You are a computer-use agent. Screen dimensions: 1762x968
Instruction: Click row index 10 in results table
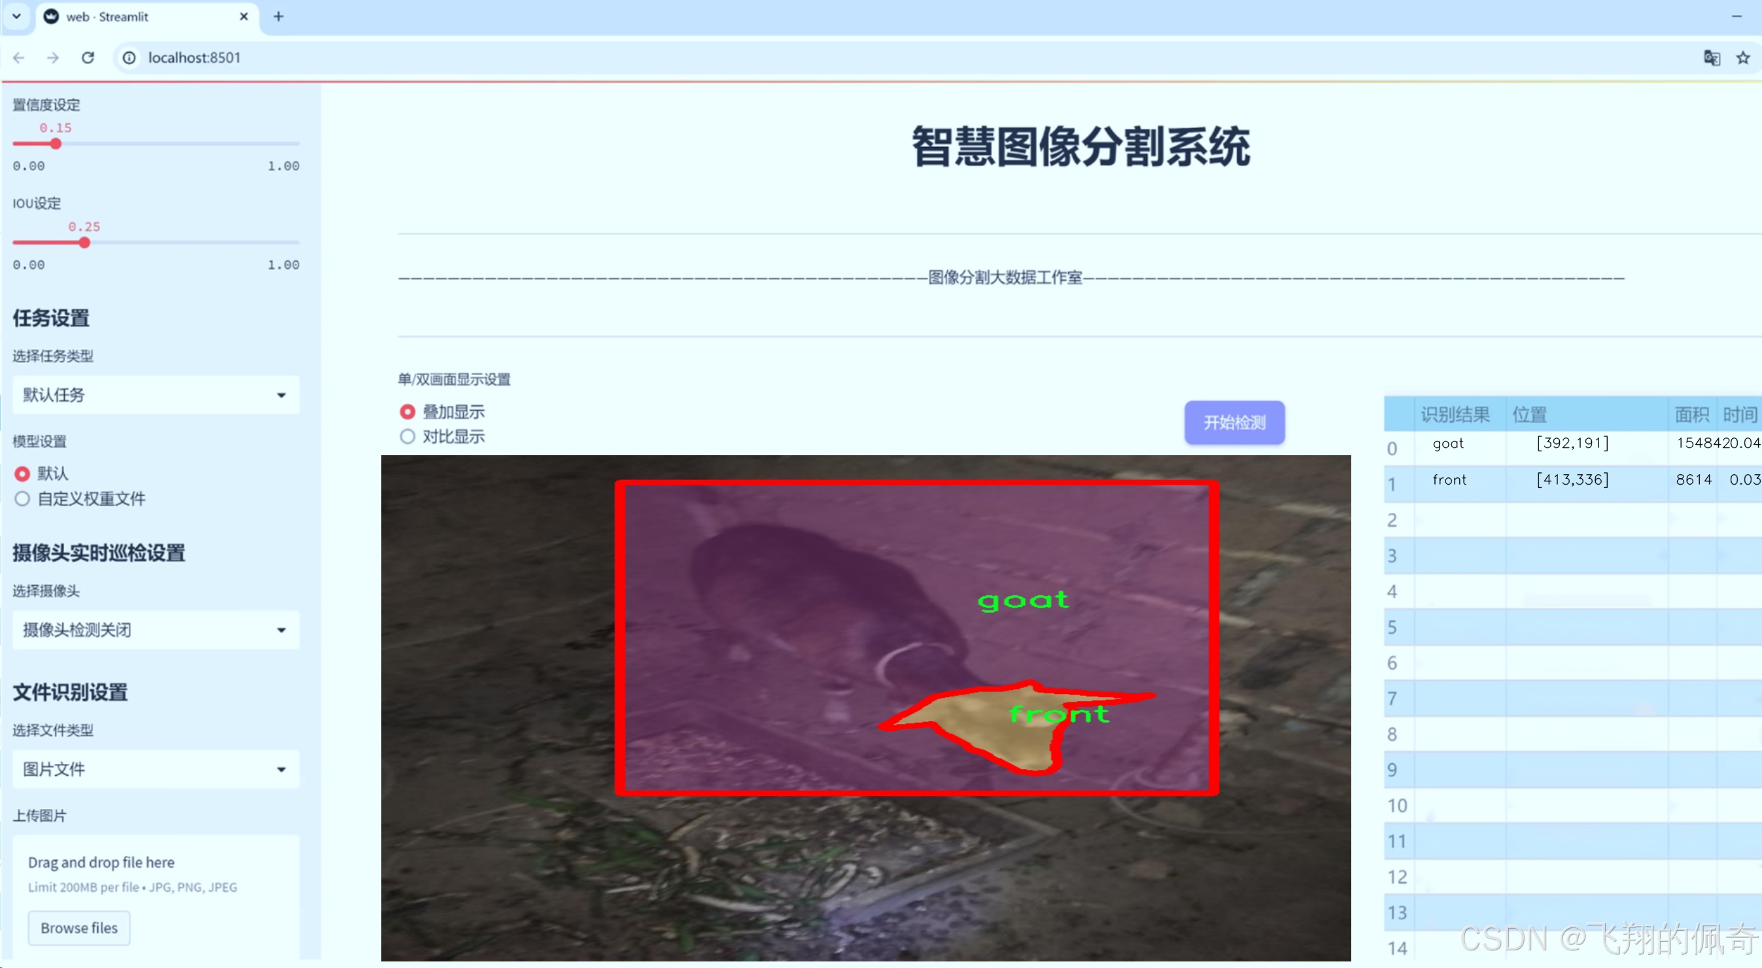pyautogui.click(x=1399, y=806)
